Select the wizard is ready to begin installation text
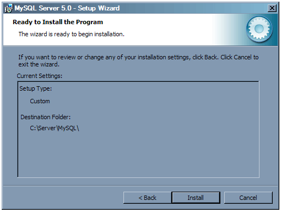 (x=72, y=34)
